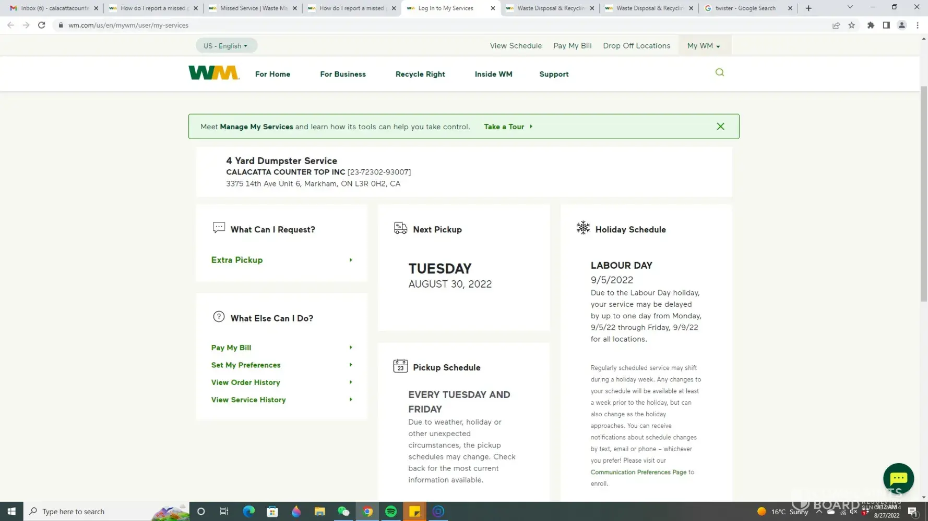This screenshot has width=928, height=521.
Task: Close the Log In to My Services tab
Action: coord(493,8)
